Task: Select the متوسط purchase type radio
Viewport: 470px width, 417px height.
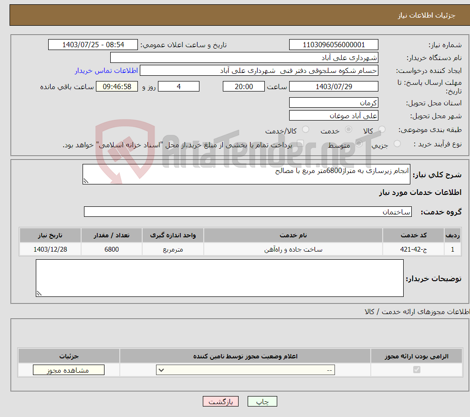Action: point(359,144)
